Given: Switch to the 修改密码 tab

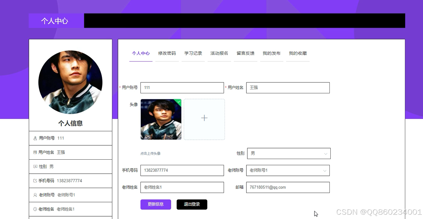Looking at the screenshot, I should click(x=167, y=53).
